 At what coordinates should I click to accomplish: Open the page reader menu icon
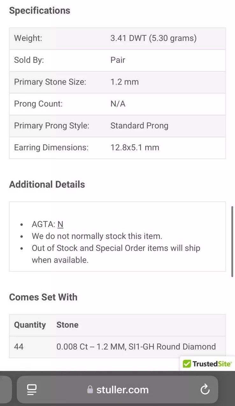click(32, 389)
